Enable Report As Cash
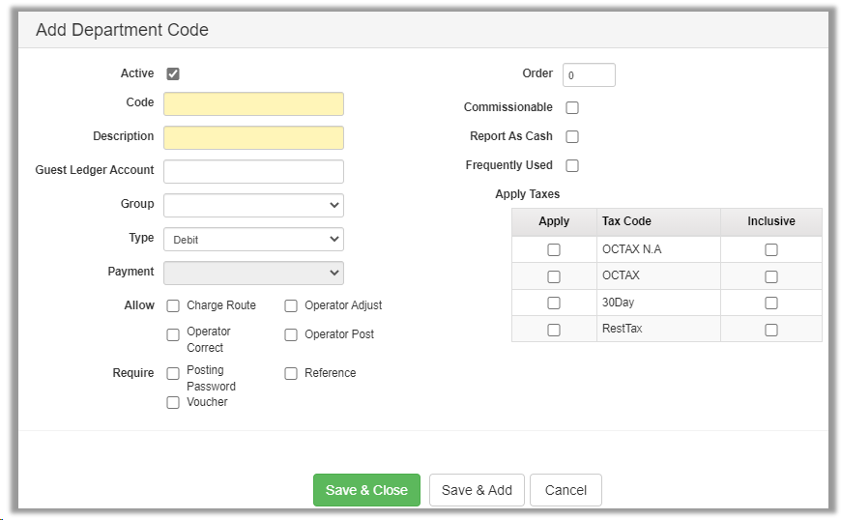Screen dimensions: 841x520 pyautogui.click(x=572, y=137)
